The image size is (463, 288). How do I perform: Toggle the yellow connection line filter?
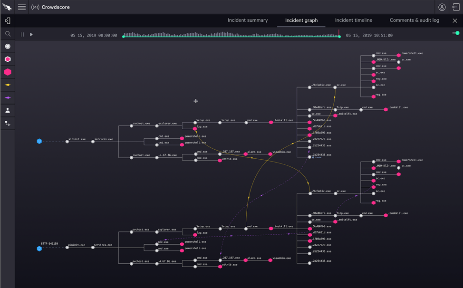pos(8,85)
